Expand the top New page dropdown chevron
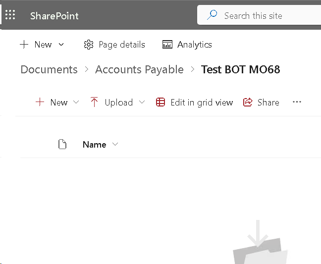 [61, 45]
